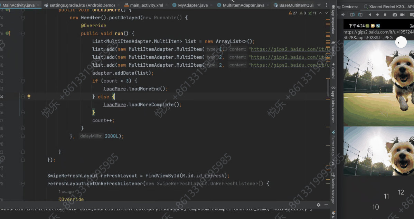Viewport: 414px width, 219px height.
Task: Toggle fold marker at the }, delayMillis line
Action: 23,136
